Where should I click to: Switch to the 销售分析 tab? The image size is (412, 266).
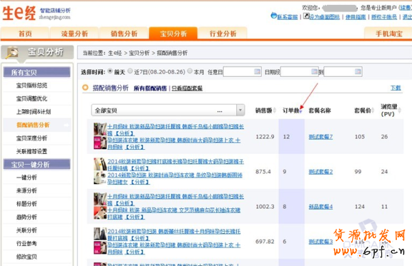pyautogui.click(x=124, y=34)
